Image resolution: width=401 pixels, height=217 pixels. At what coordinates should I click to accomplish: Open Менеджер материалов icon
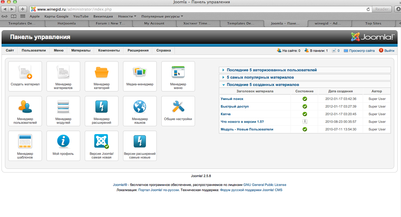coord(63,76)
